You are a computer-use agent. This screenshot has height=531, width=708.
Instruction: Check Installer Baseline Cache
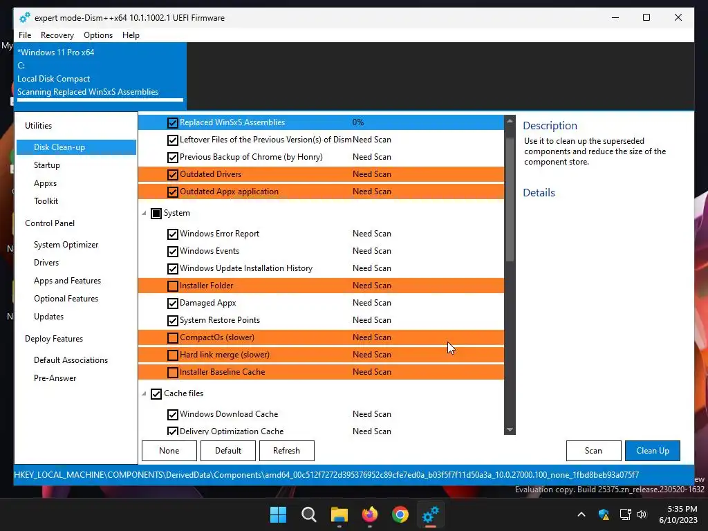click(172, 372)
